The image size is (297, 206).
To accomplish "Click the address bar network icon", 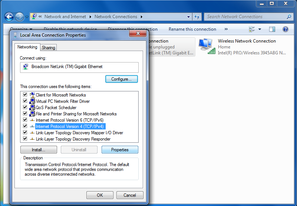I will point(34,16).
